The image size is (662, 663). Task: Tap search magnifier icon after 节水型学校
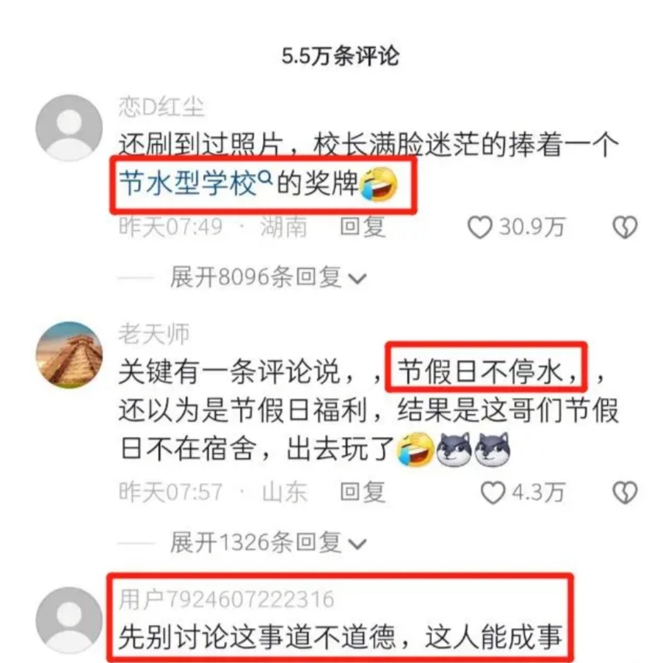pyautogui.click(x=265, y=178)
